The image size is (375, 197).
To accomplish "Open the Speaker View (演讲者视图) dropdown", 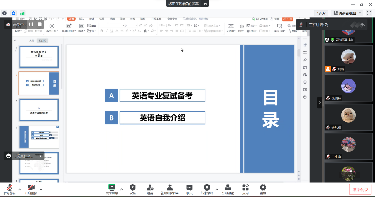I will click(347, 13).
